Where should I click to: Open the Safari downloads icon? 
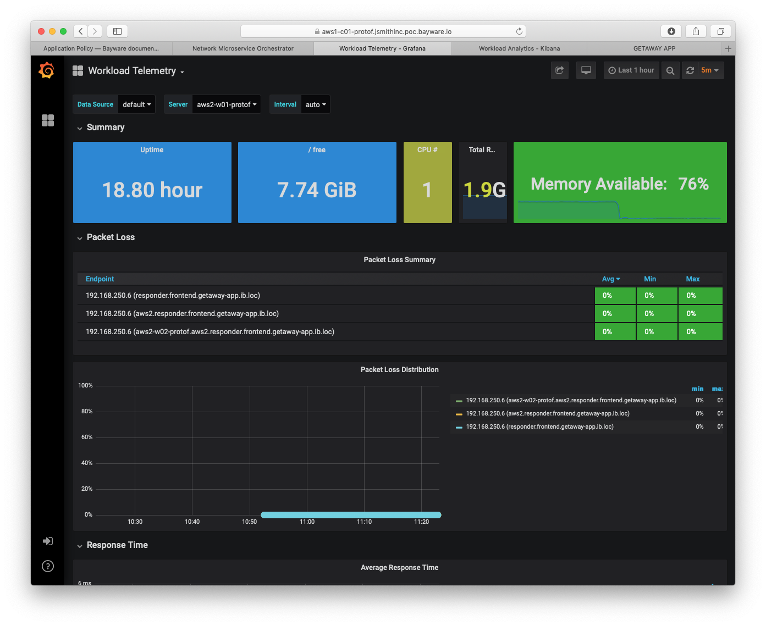click(671, 31)
